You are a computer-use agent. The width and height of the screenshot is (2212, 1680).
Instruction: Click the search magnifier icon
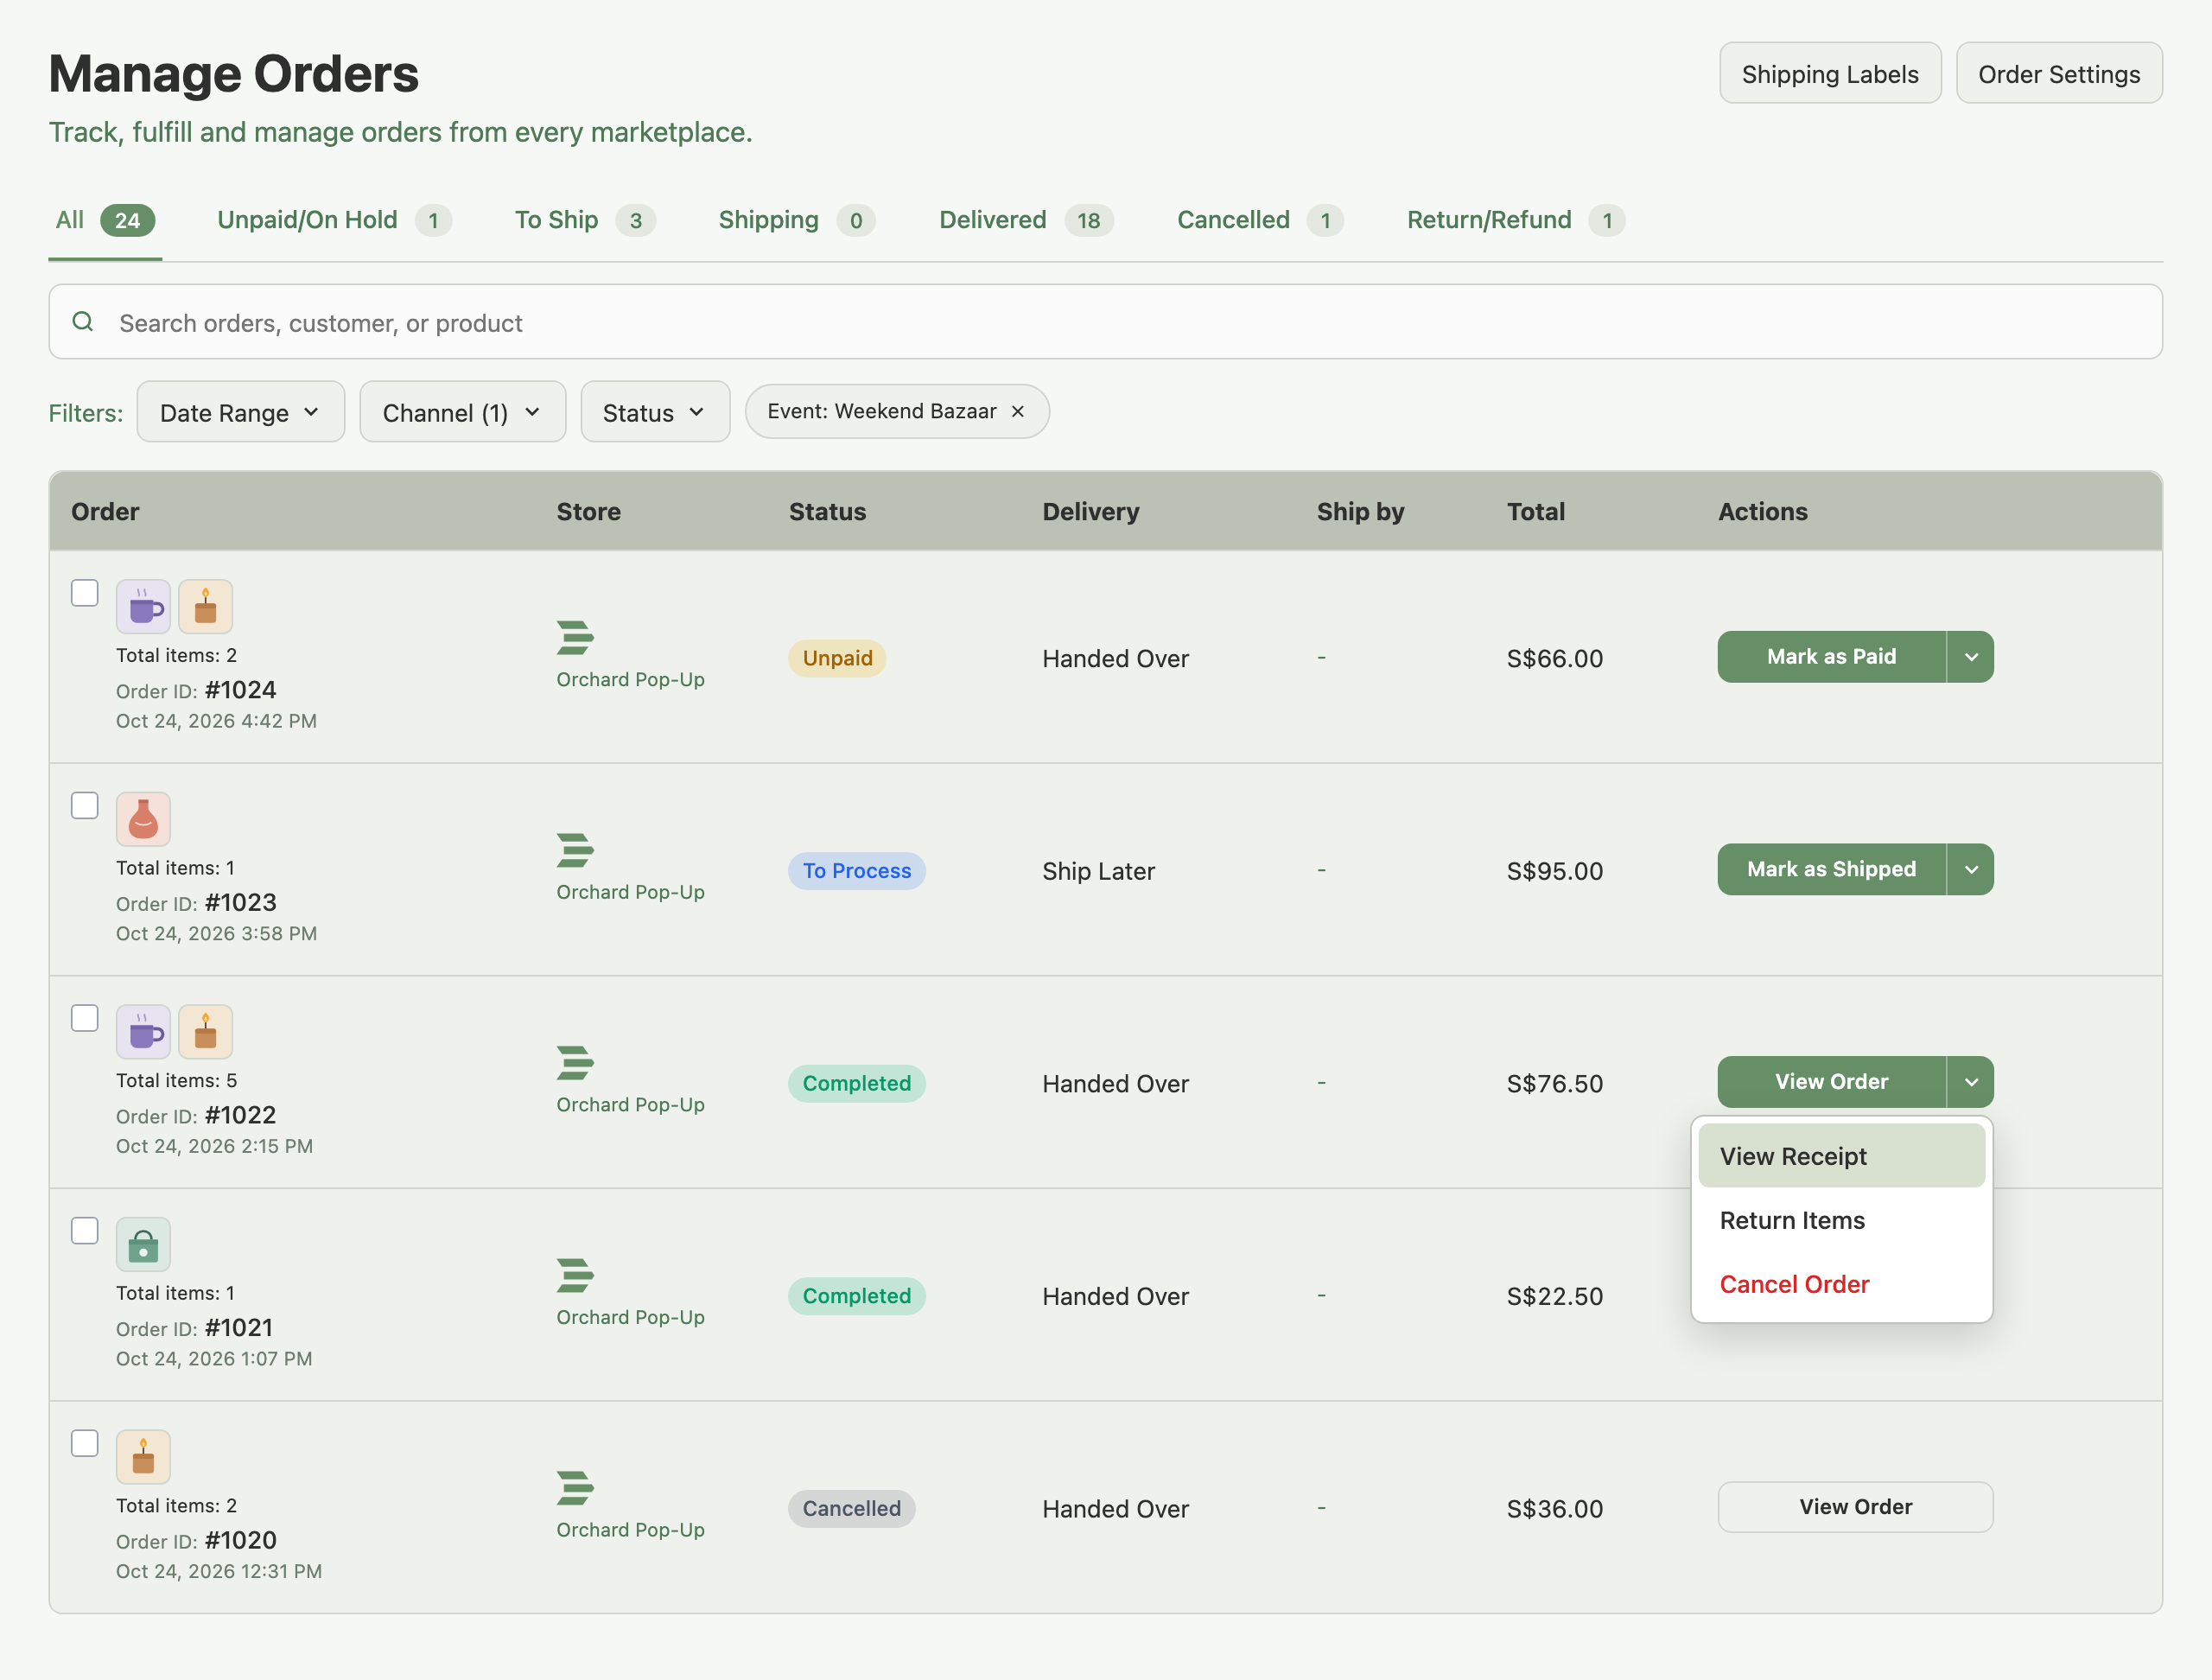tap(83, 322)
